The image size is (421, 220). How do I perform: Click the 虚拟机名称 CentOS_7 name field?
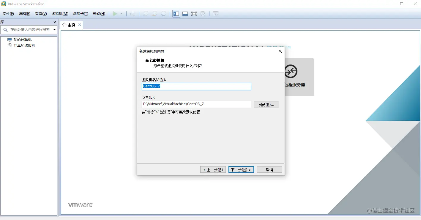[x=196, y=87]
